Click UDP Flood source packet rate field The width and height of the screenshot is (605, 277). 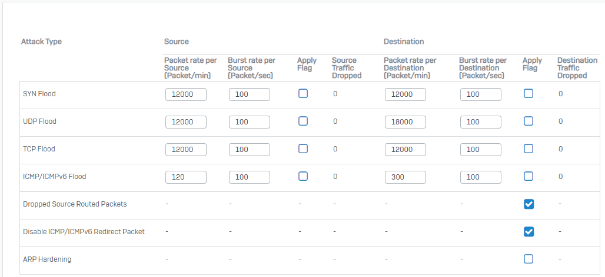click(186, 122)
